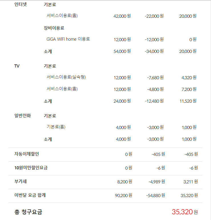Select the 서비스이용료(실속형) row label
The image size is (211, 220).
pos(66,77)
